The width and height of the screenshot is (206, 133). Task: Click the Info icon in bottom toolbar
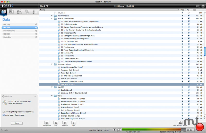pyautogui.click(x=74, y=123)
